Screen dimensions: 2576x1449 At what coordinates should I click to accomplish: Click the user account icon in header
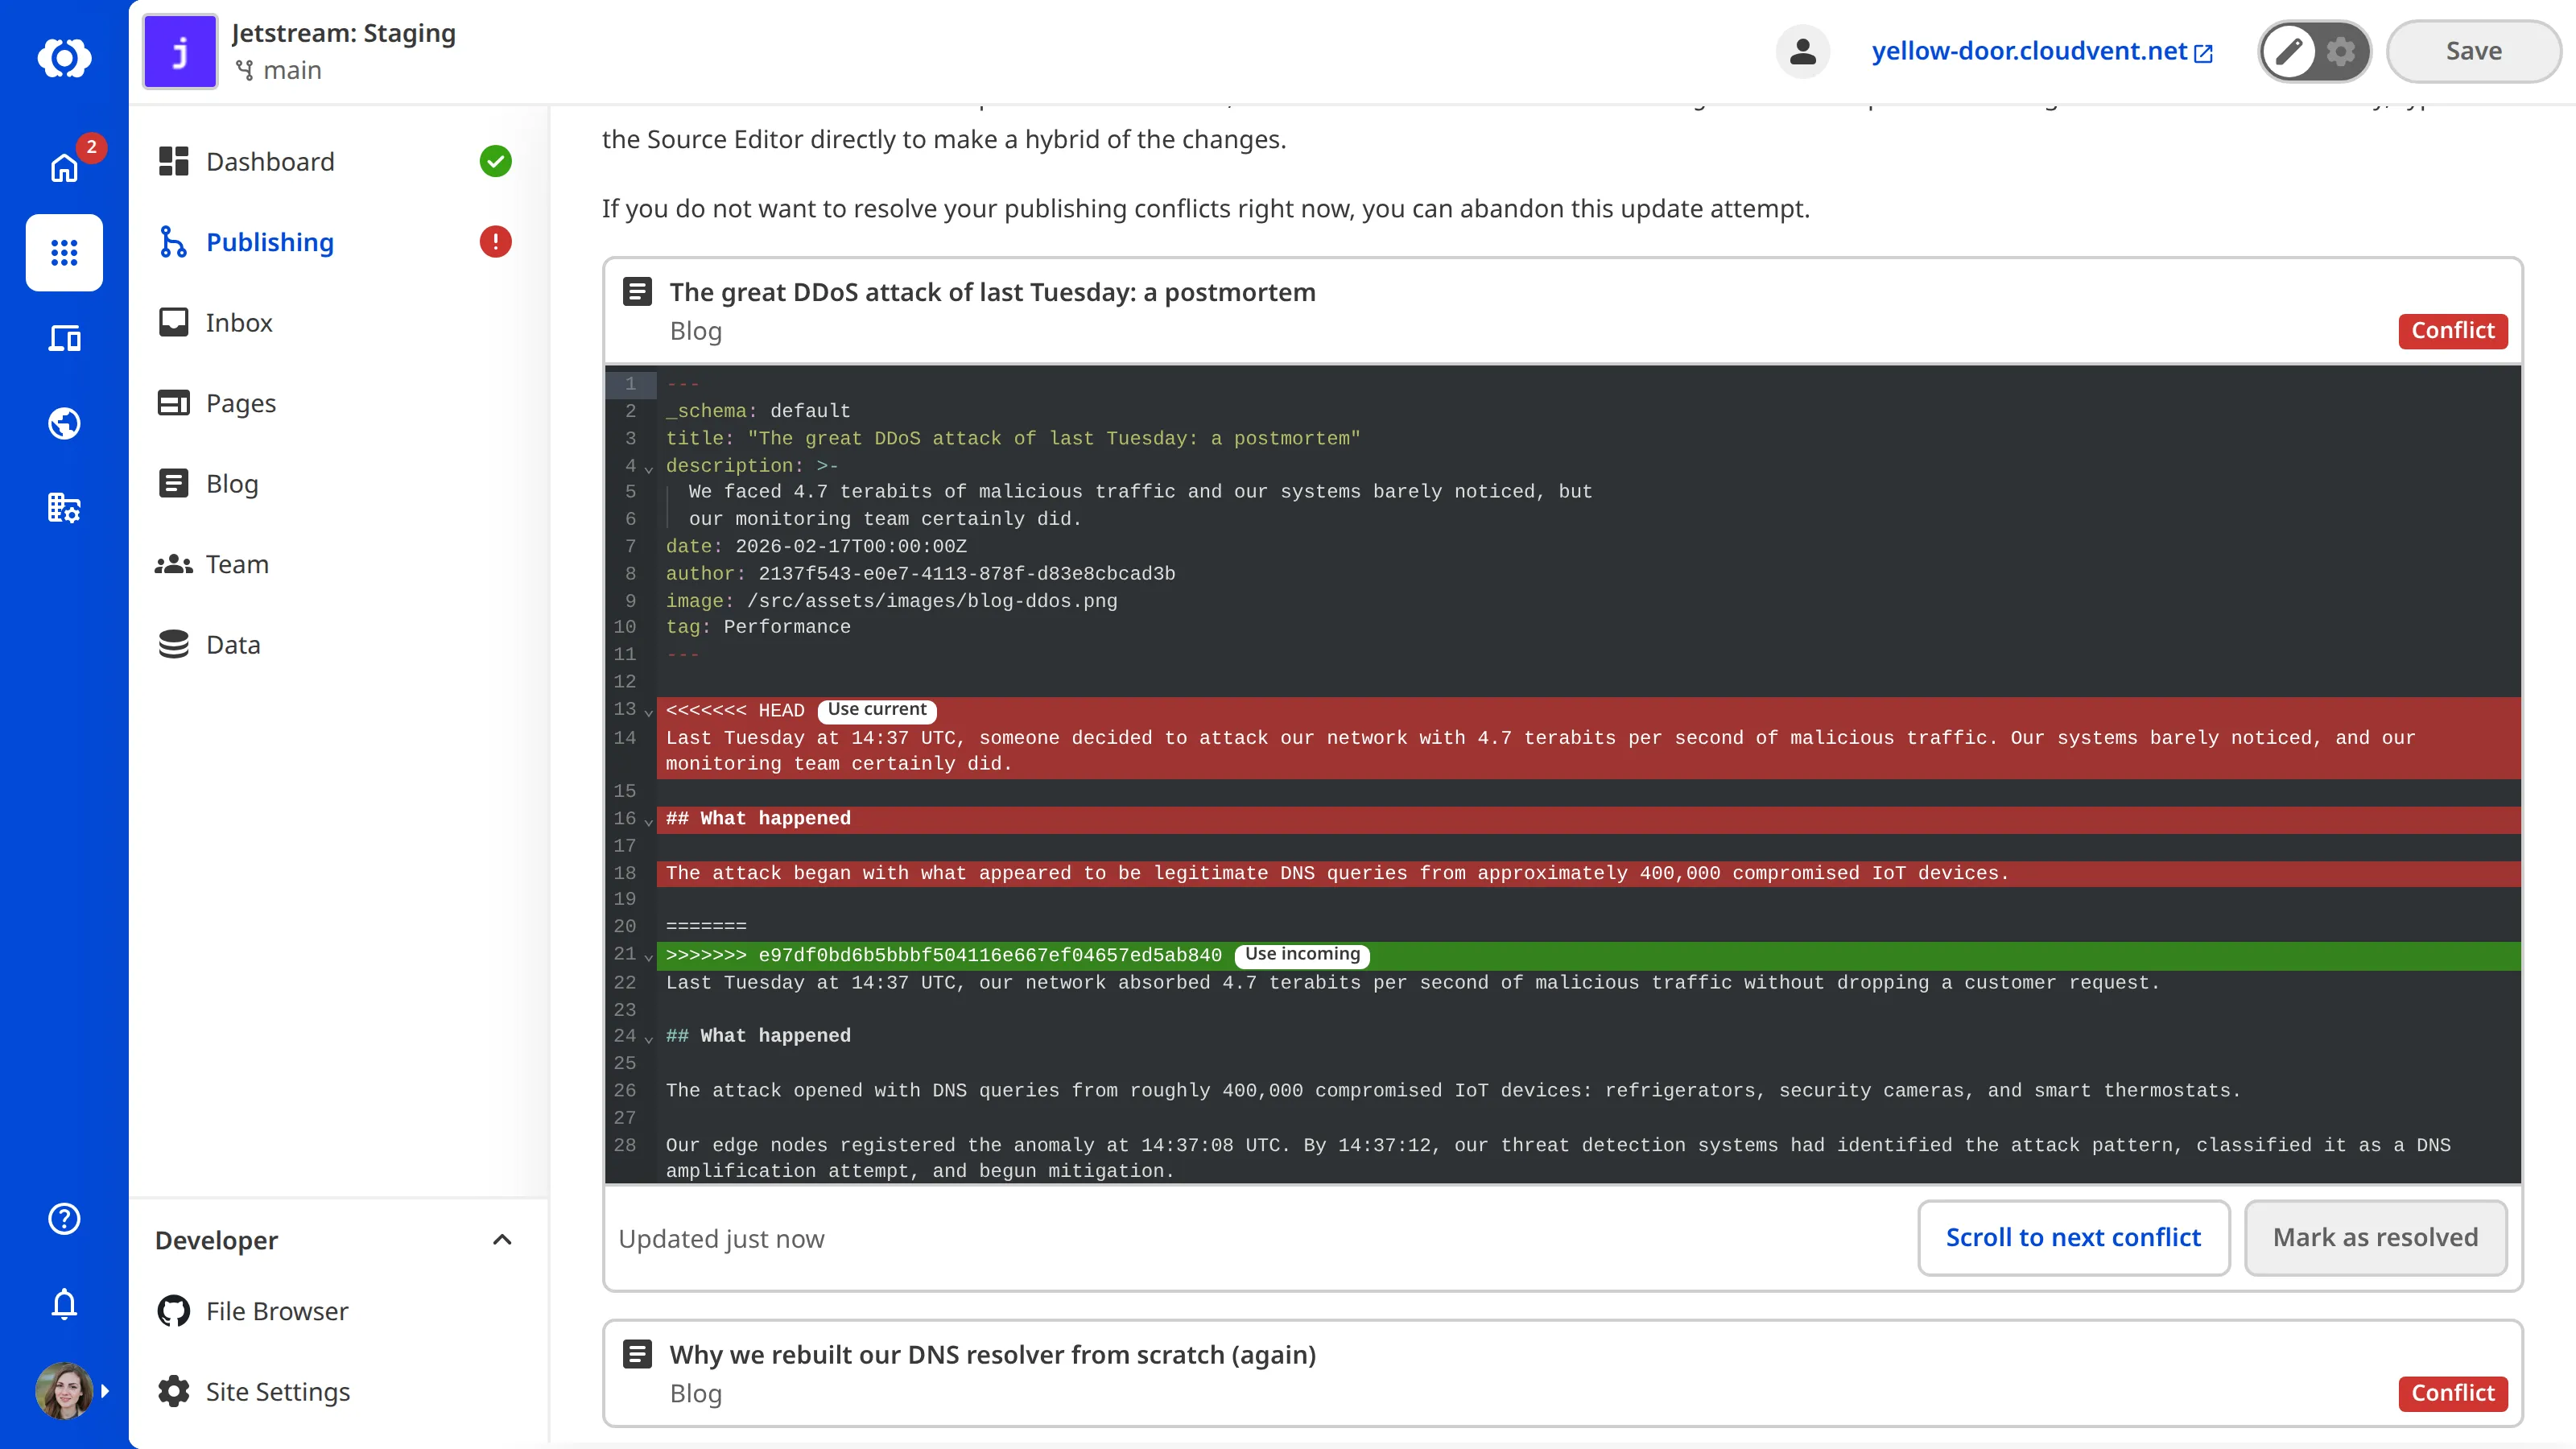click(x=1802, y=51)
